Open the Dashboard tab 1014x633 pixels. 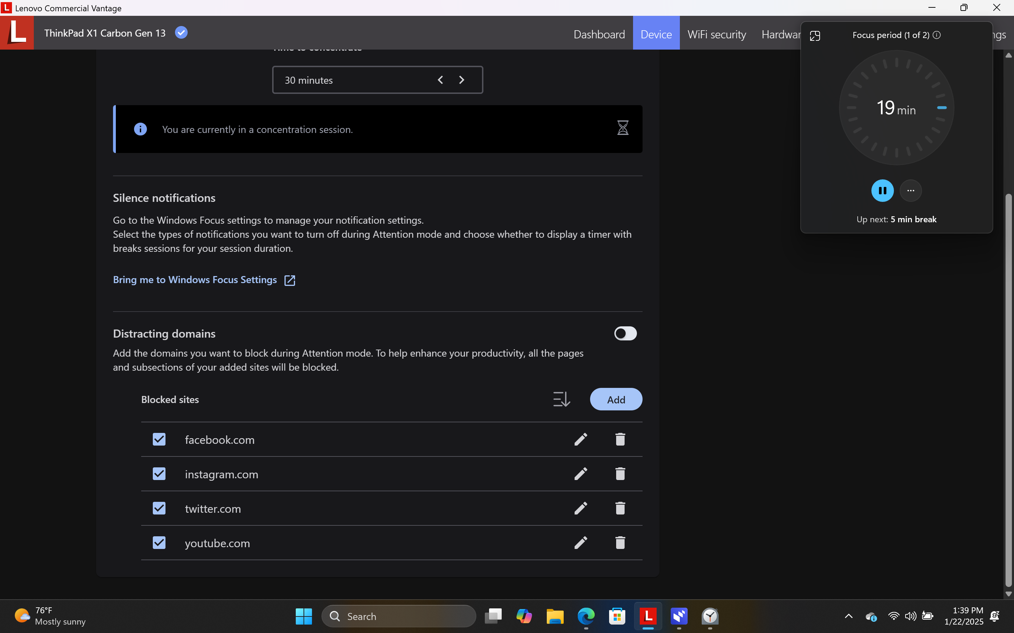(x=599, y=34)
